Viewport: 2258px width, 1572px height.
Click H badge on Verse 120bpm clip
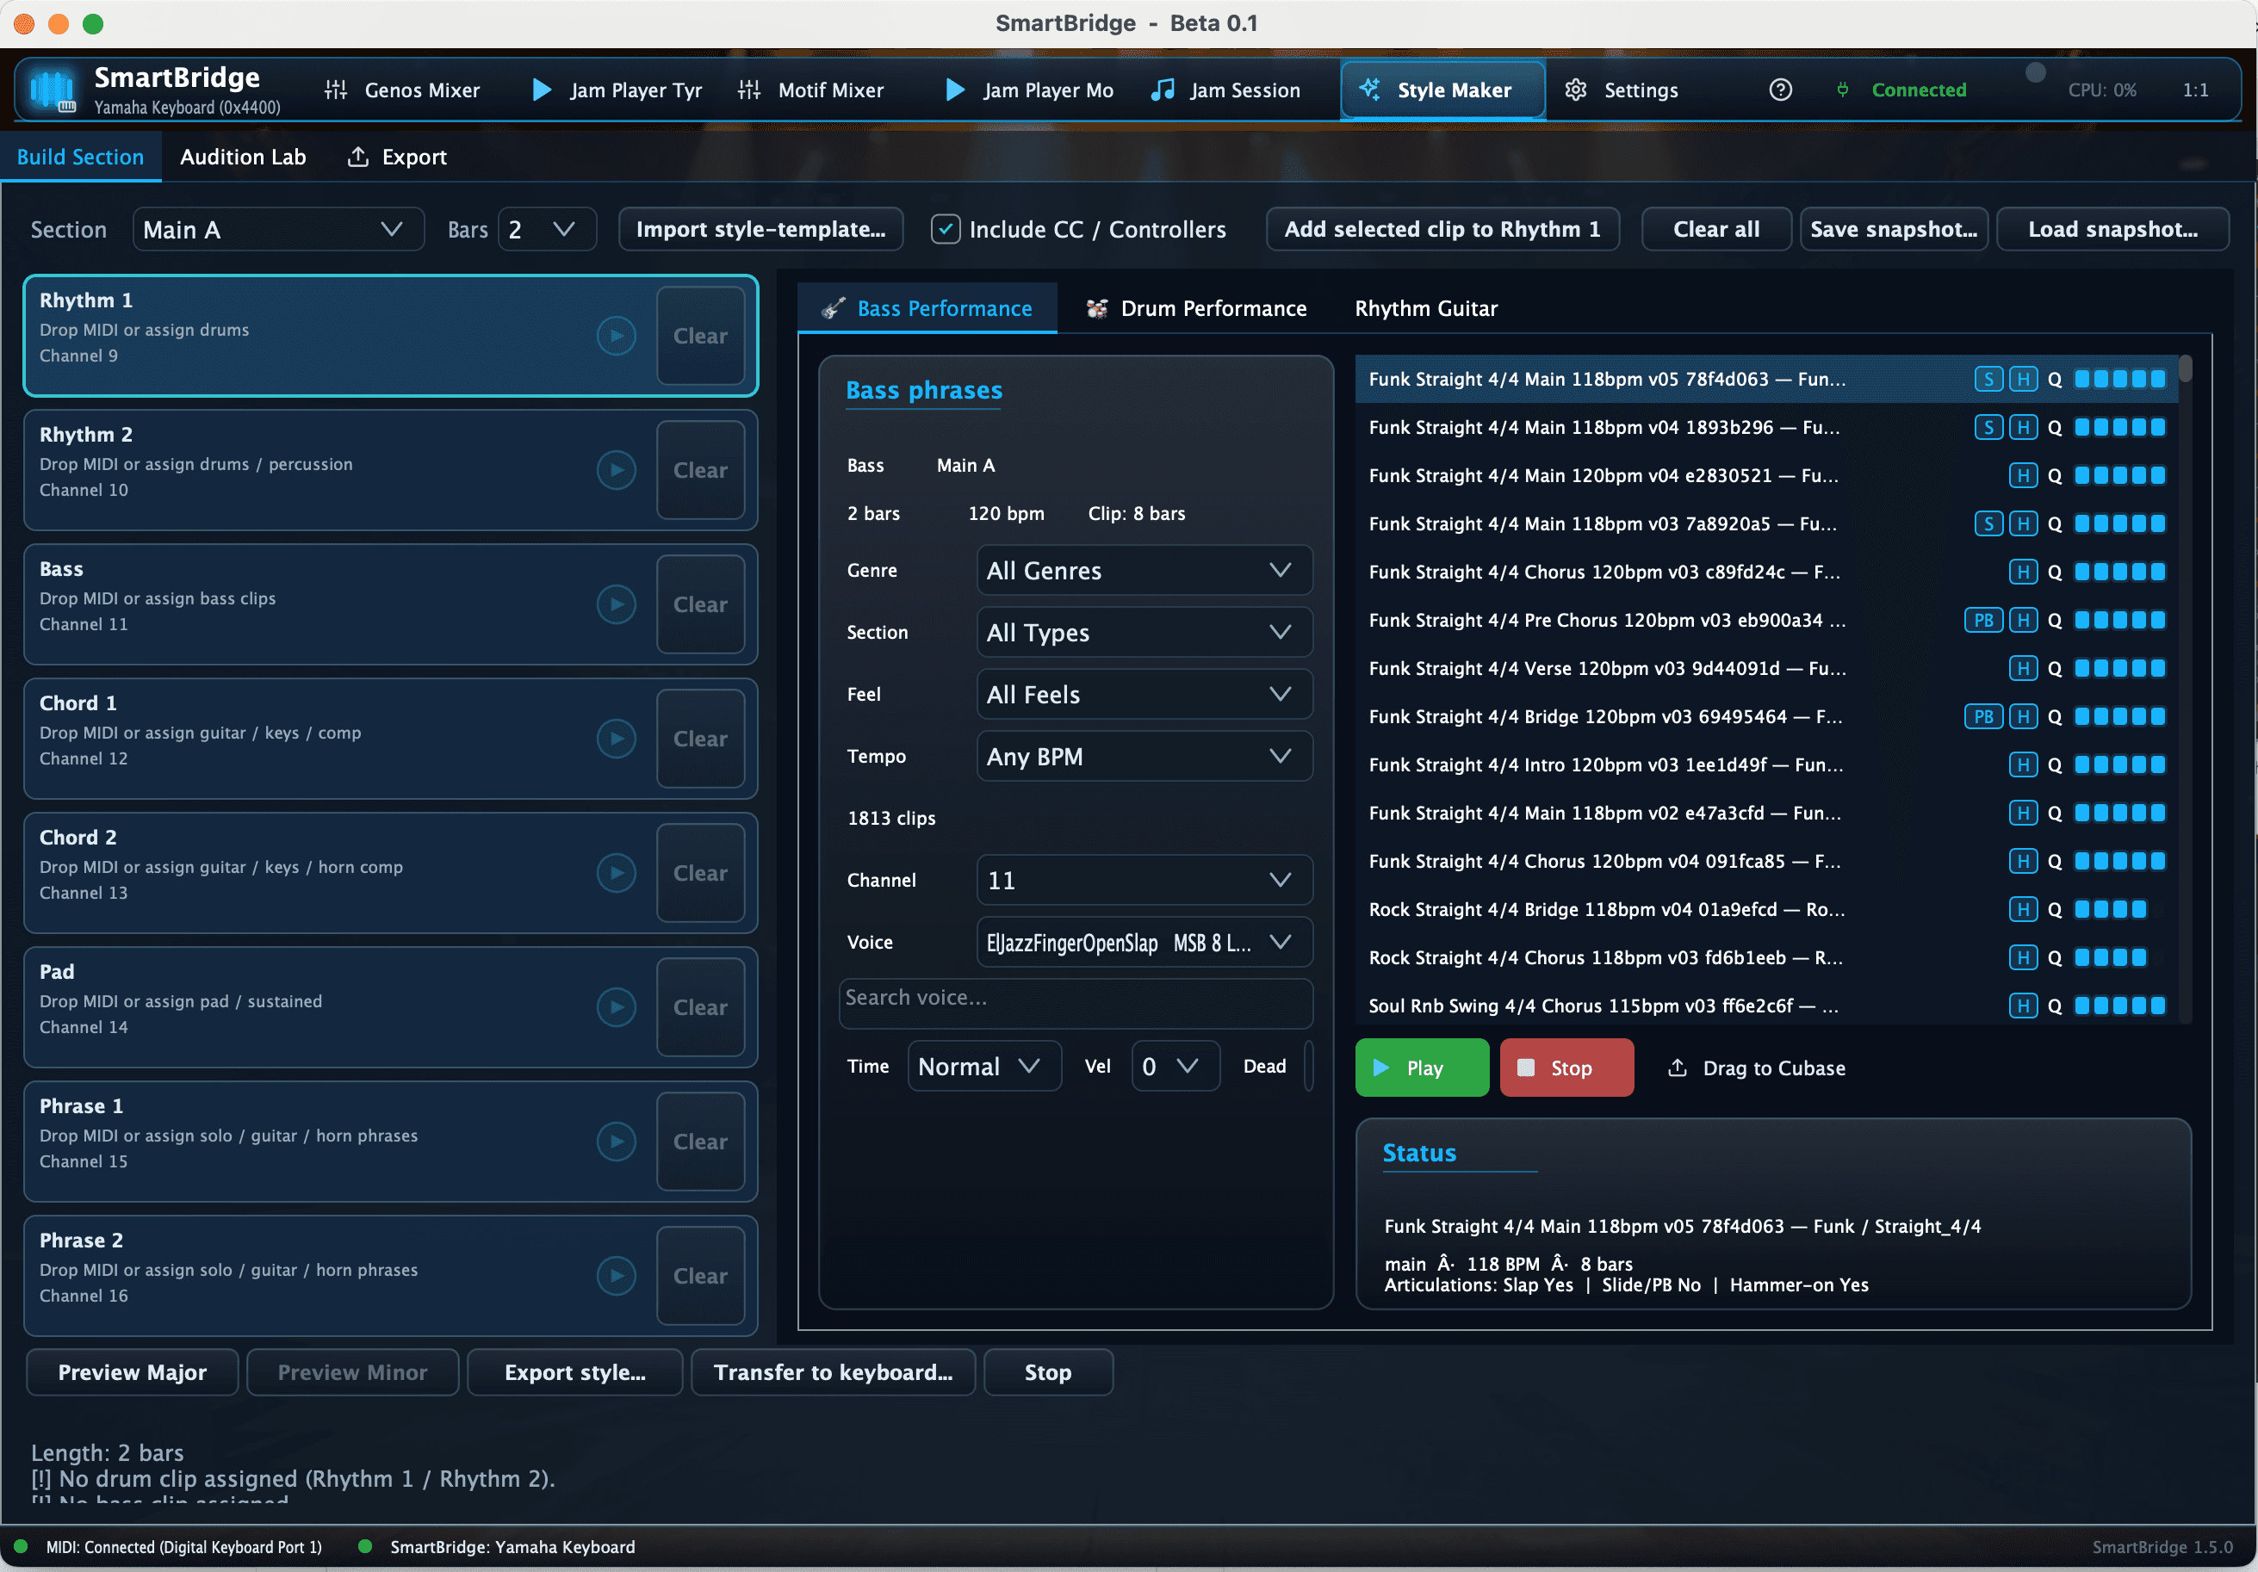(x=2022, y=669)
